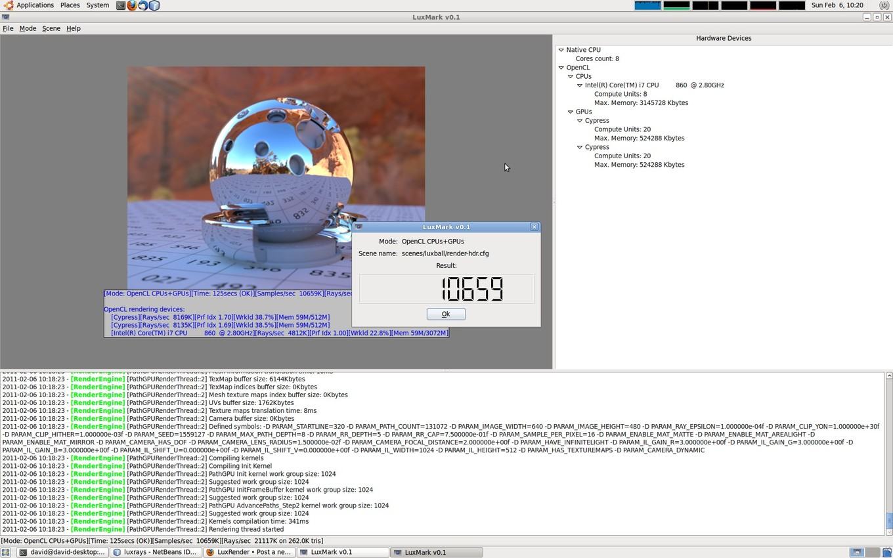Click the 'scenes/luxball/render-hdr.cfg' scene name text
Image resolution: width=893 pixels, height=558 pixels.
[445, 253]
